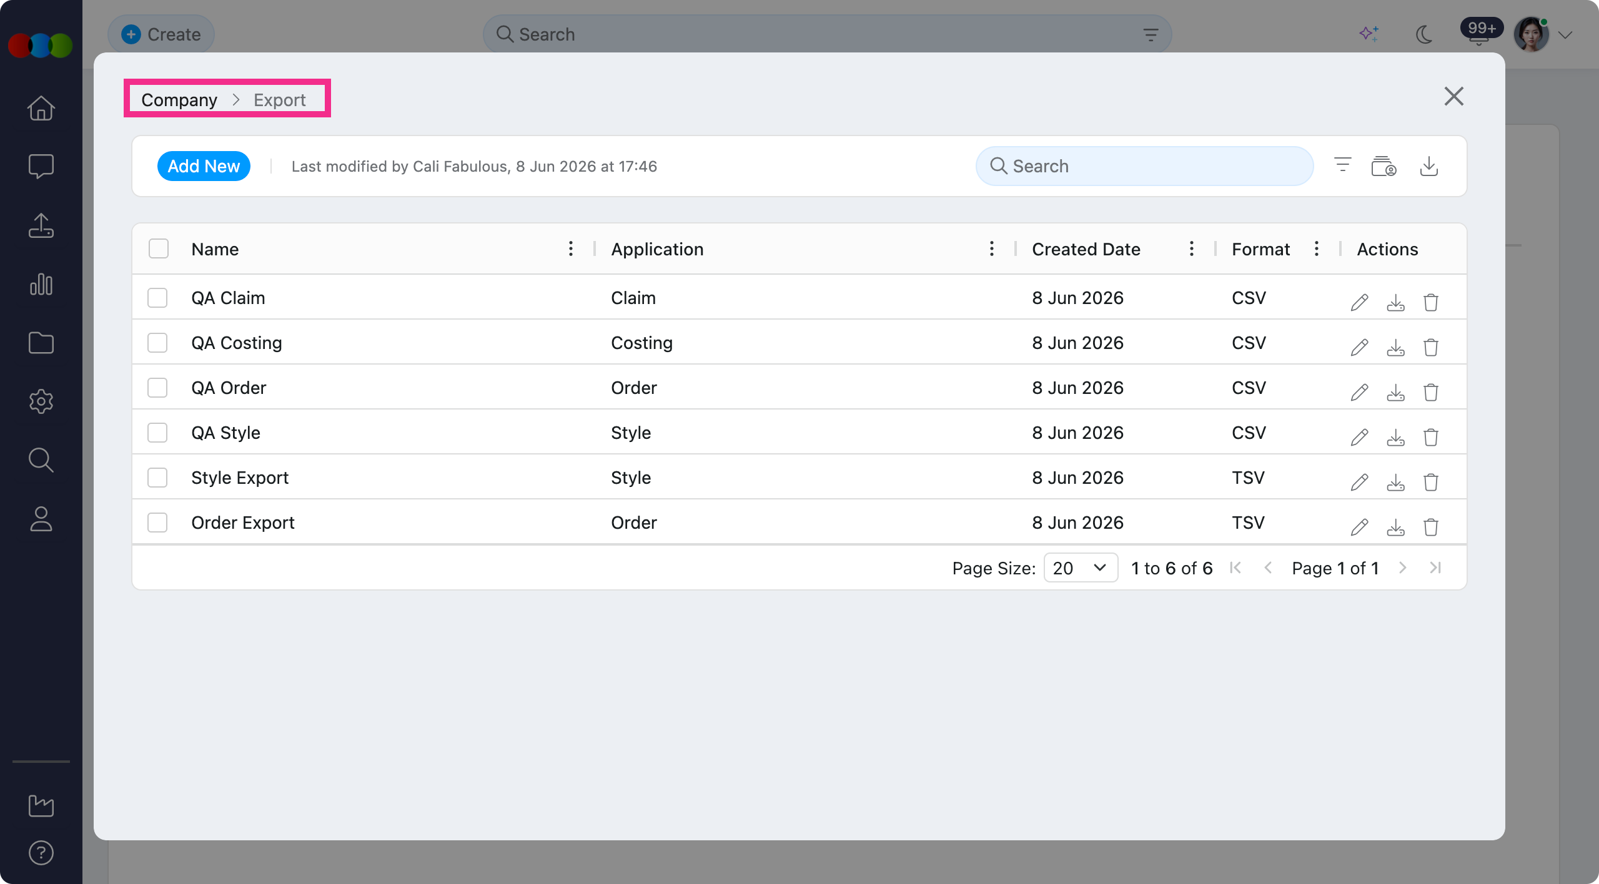The image size is (1599, 884).
Task: Click the global Search field in top bar
Action: 827,34
